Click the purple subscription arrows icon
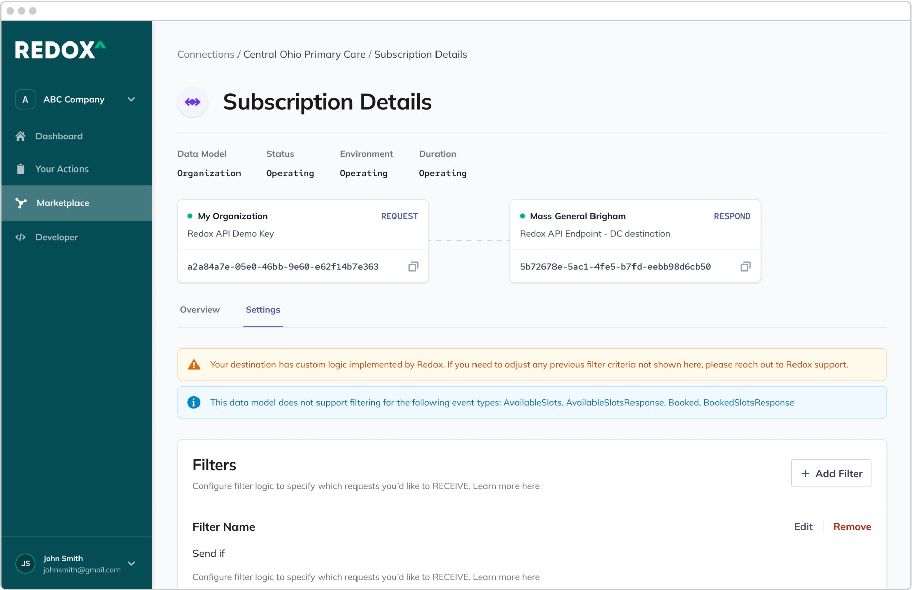 (x=192, y=102)
